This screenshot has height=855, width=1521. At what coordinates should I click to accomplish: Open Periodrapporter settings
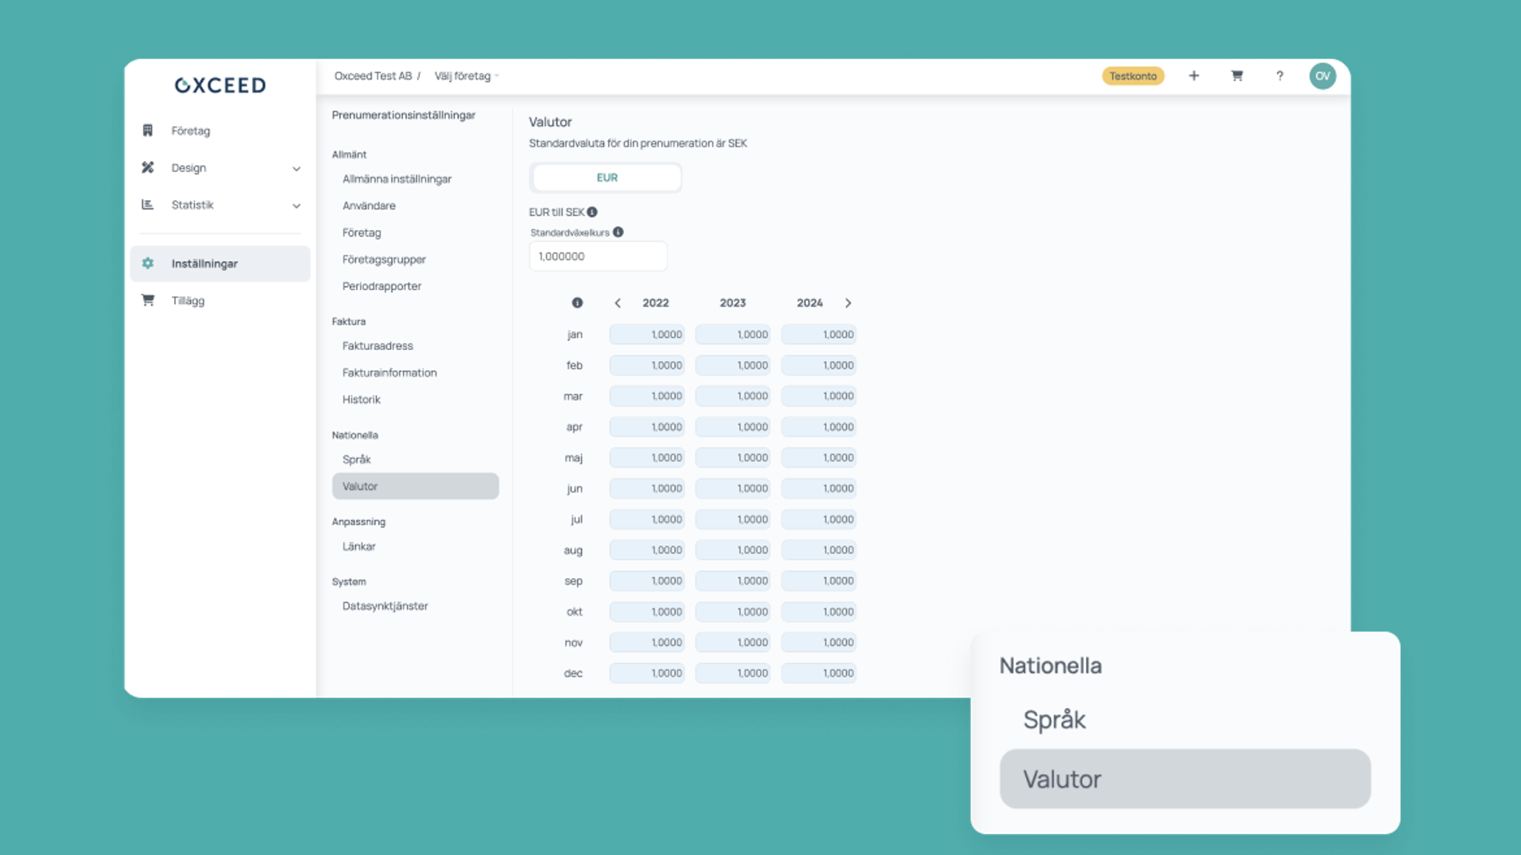pos(381,286)
